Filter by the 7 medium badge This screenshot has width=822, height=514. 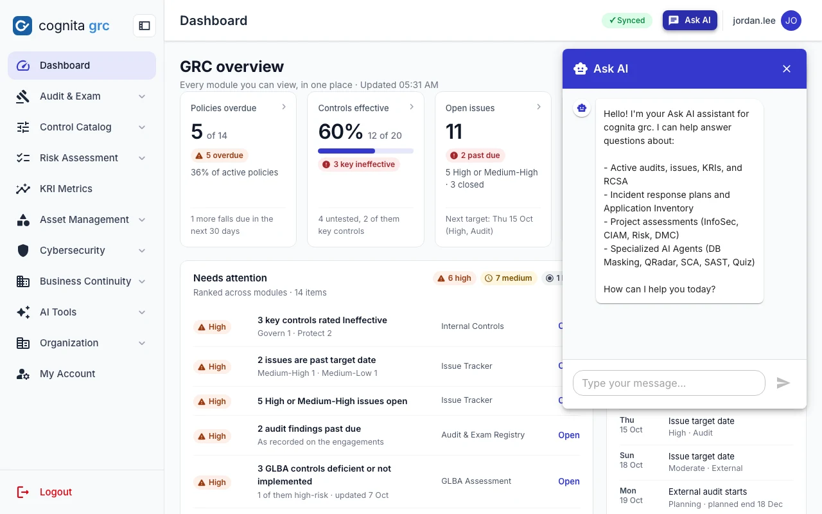click(x=509, y=278)
